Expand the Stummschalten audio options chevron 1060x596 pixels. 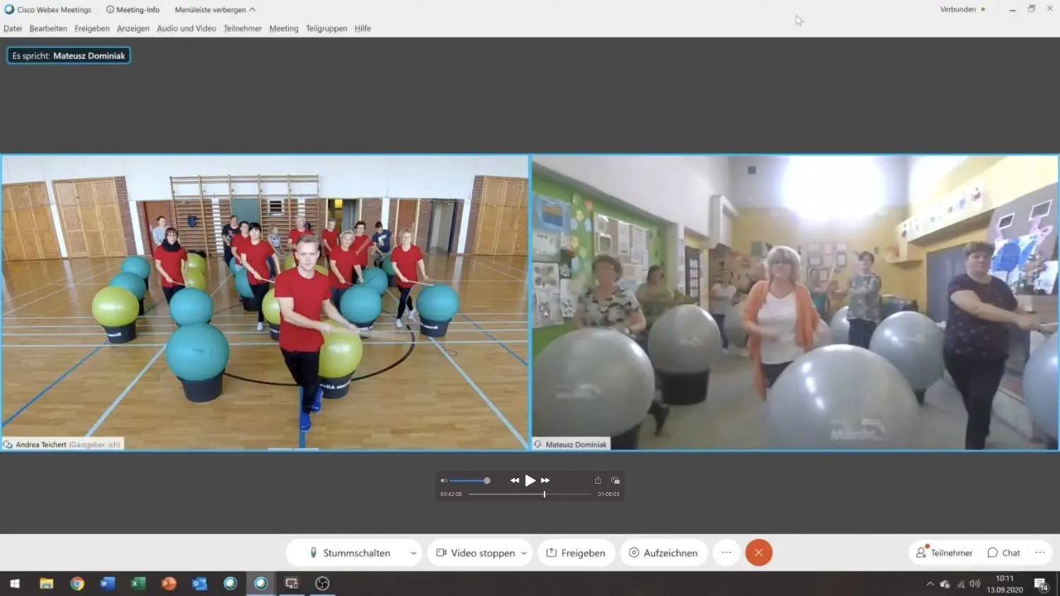point(413,552)
